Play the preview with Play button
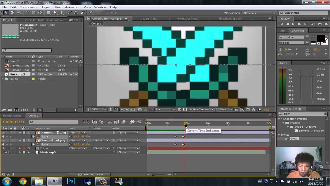The height and width of the screenshot is (186, 330). coord(293,24)
